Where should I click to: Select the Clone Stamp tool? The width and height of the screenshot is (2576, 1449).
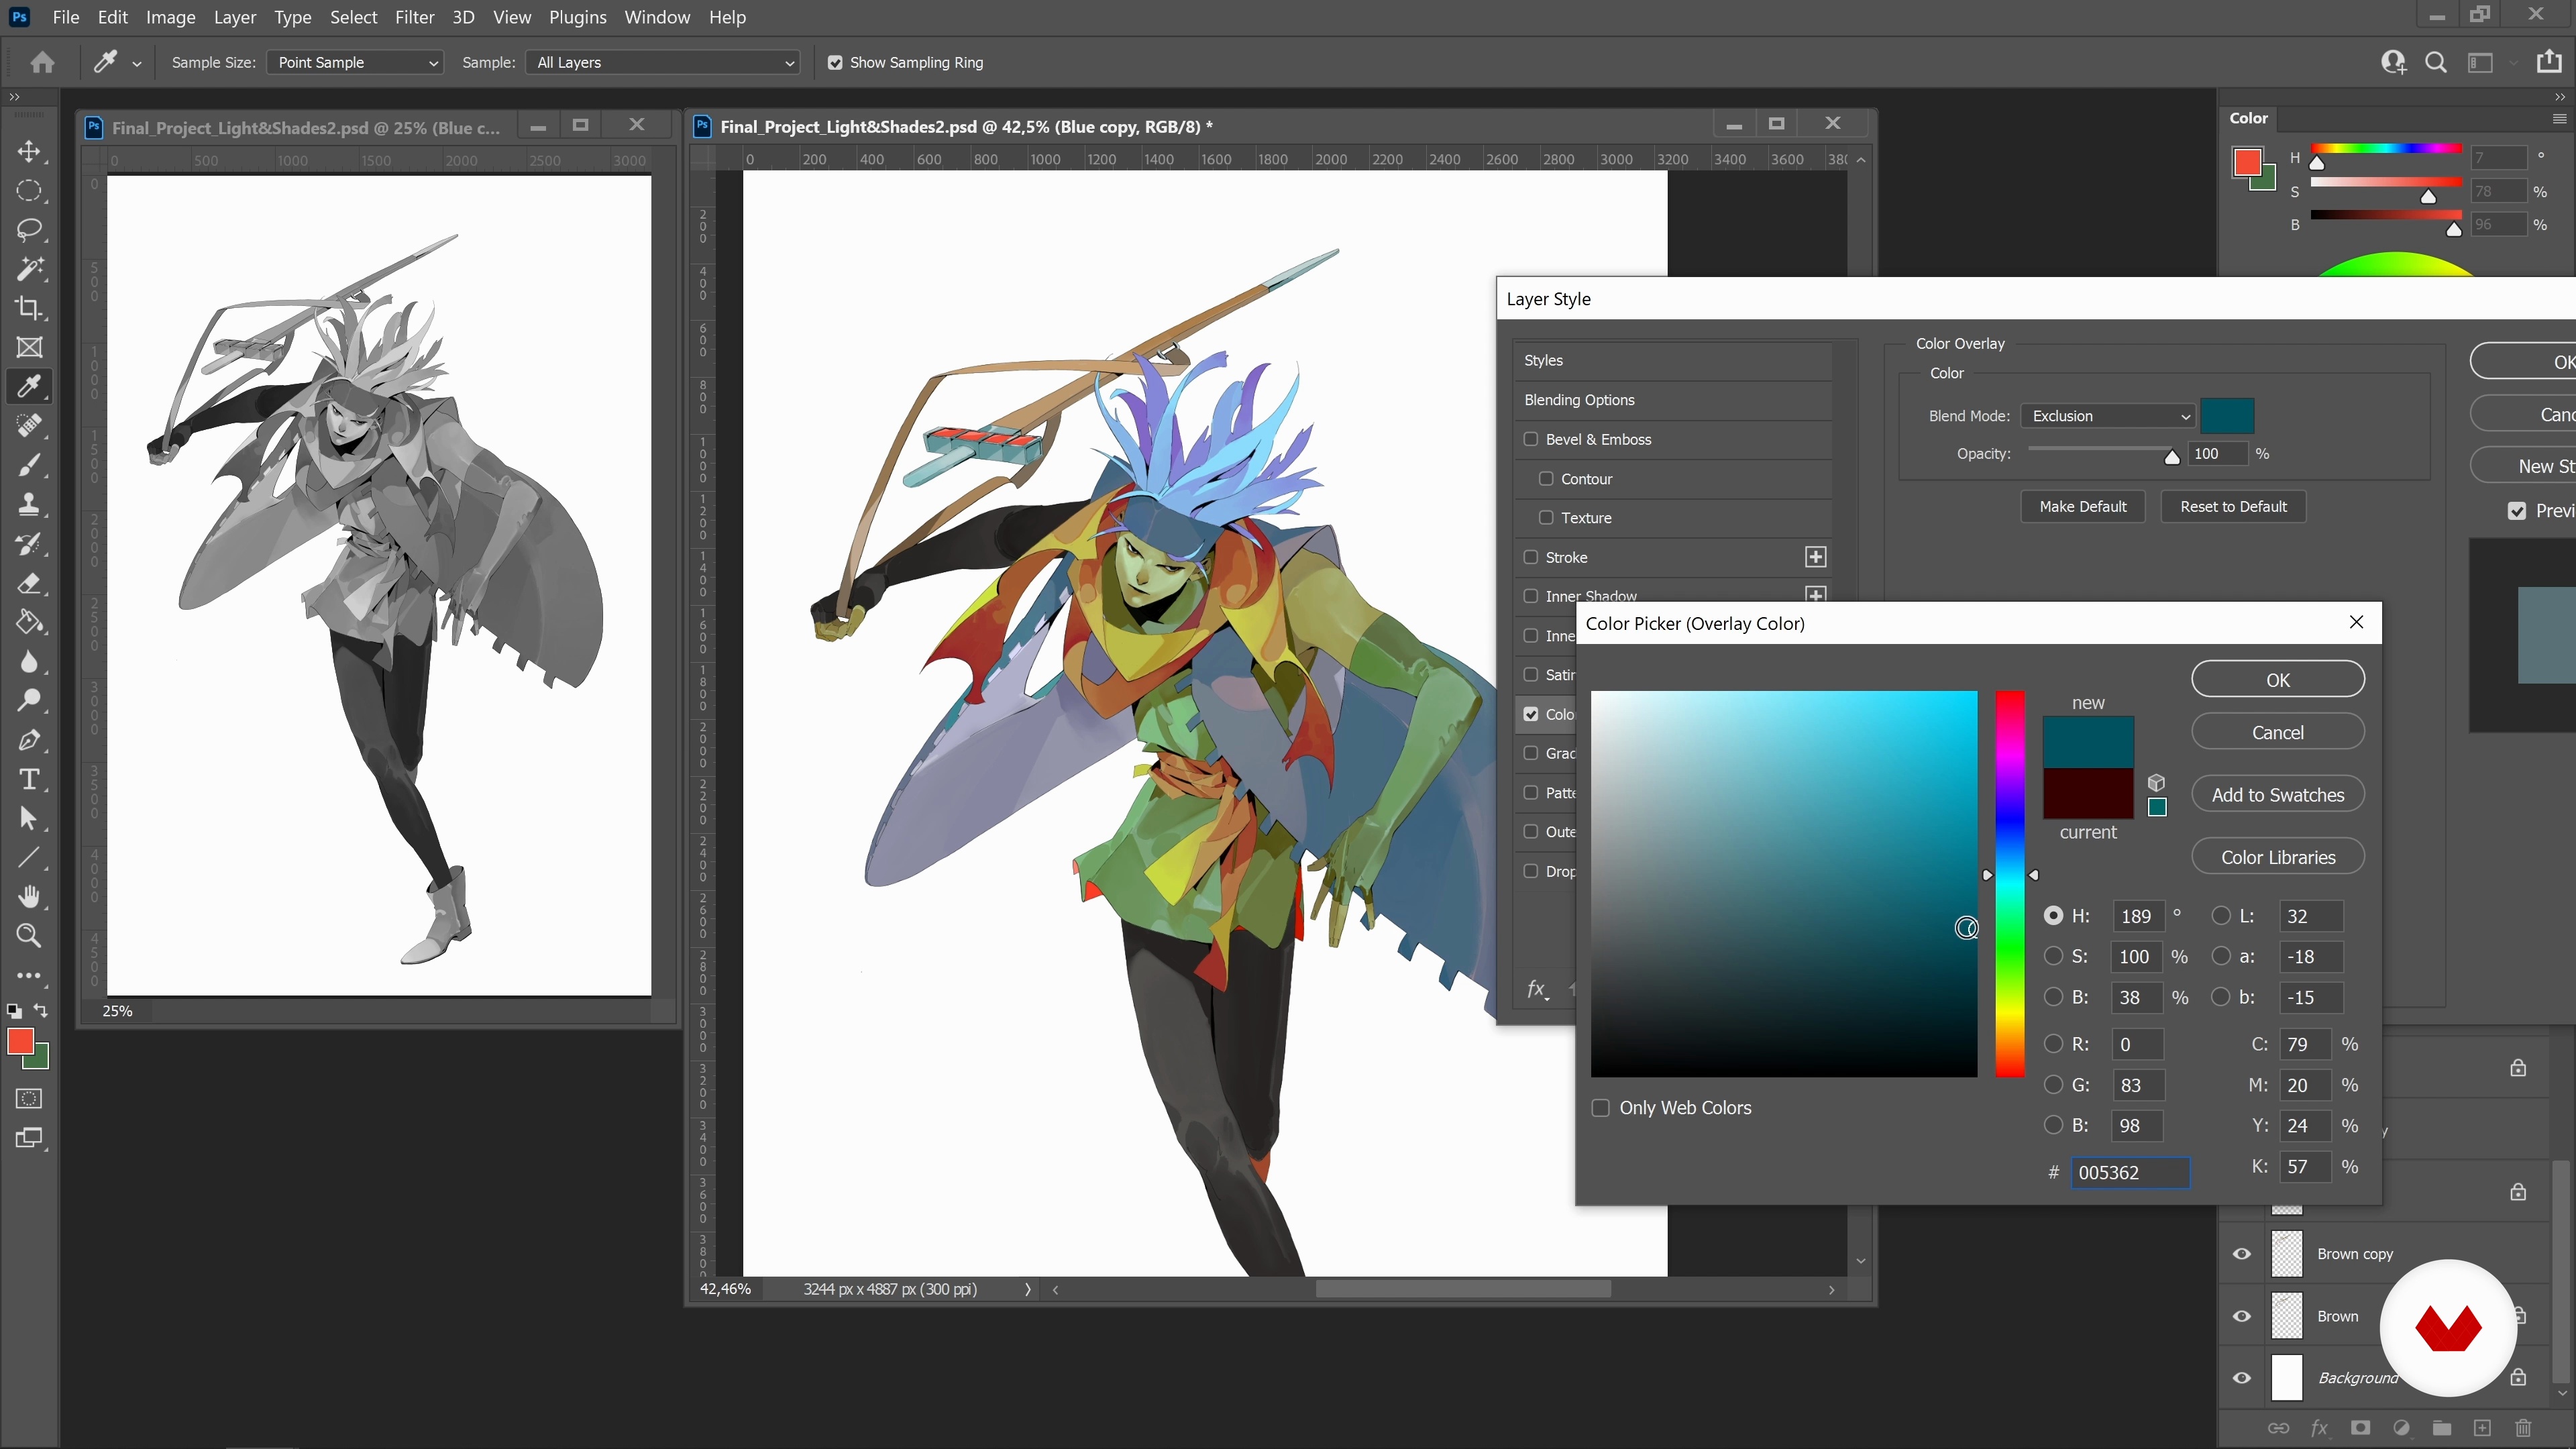[x=29, y=504]
